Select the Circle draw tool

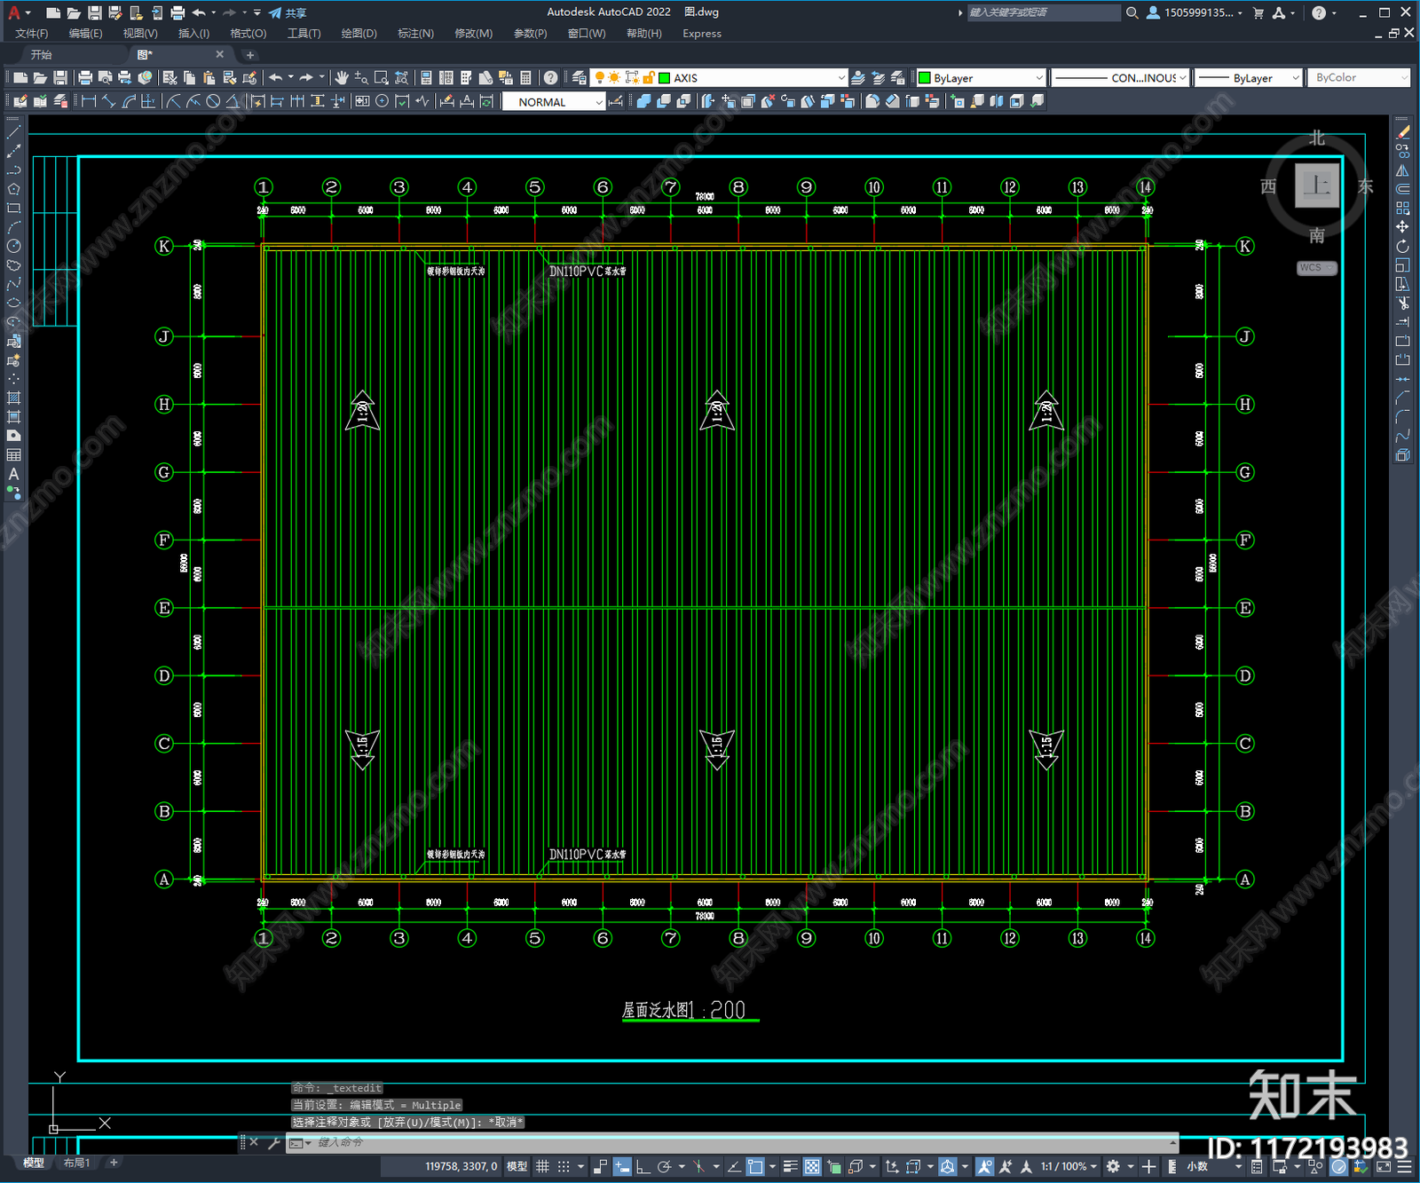click(x=13, y=246)
